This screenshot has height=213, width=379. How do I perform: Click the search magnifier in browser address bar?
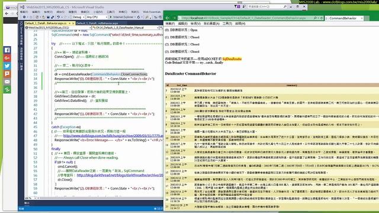(315, 18)
